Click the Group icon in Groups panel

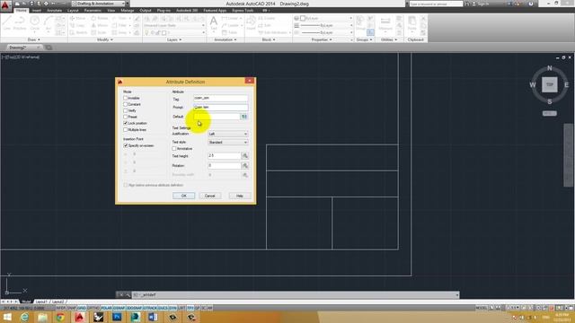(360, 22)
